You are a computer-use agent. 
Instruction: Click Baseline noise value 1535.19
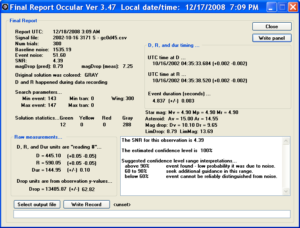[62, 50]
